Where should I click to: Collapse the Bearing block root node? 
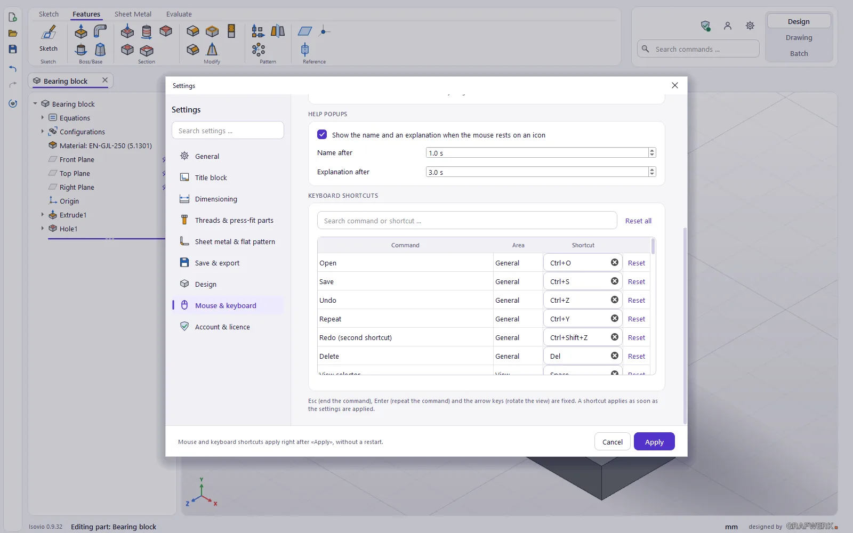coord(35,104)
